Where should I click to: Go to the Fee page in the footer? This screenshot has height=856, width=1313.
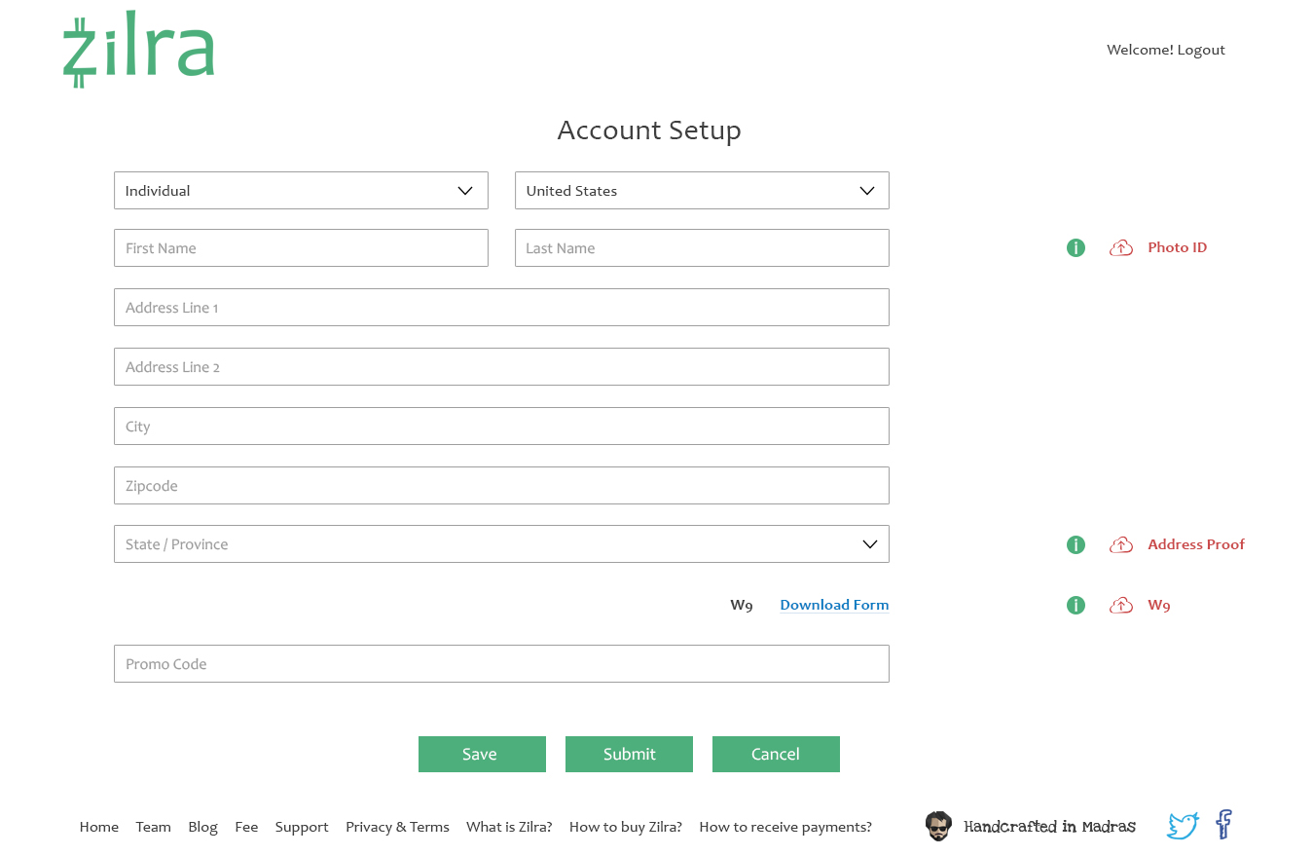coord(246,827)
